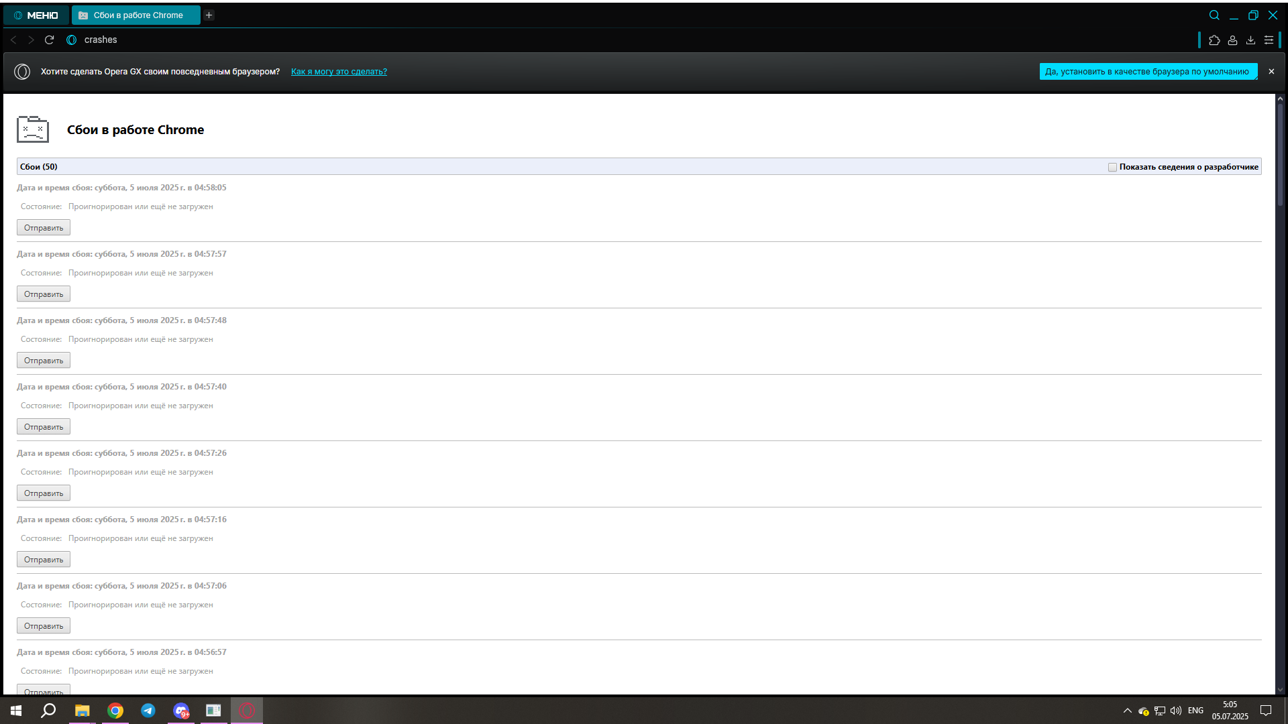Send crash report from 04:57:40
This screenshot has height=724, width=1288.
[x=44, y=427]
